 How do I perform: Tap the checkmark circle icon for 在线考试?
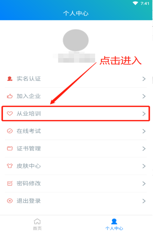pyautogui.click(x=10, y=131)
